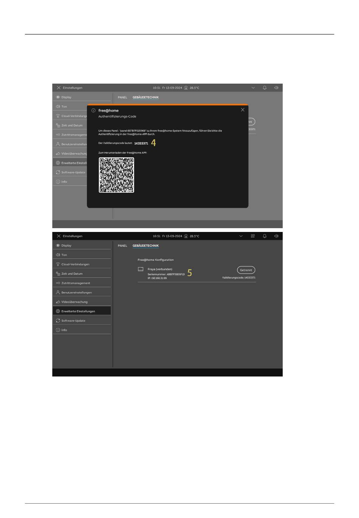Click the Authentifizierungs-Code subtitle text
The width and height of the screenshot is (359, 518).
(117, 117)
